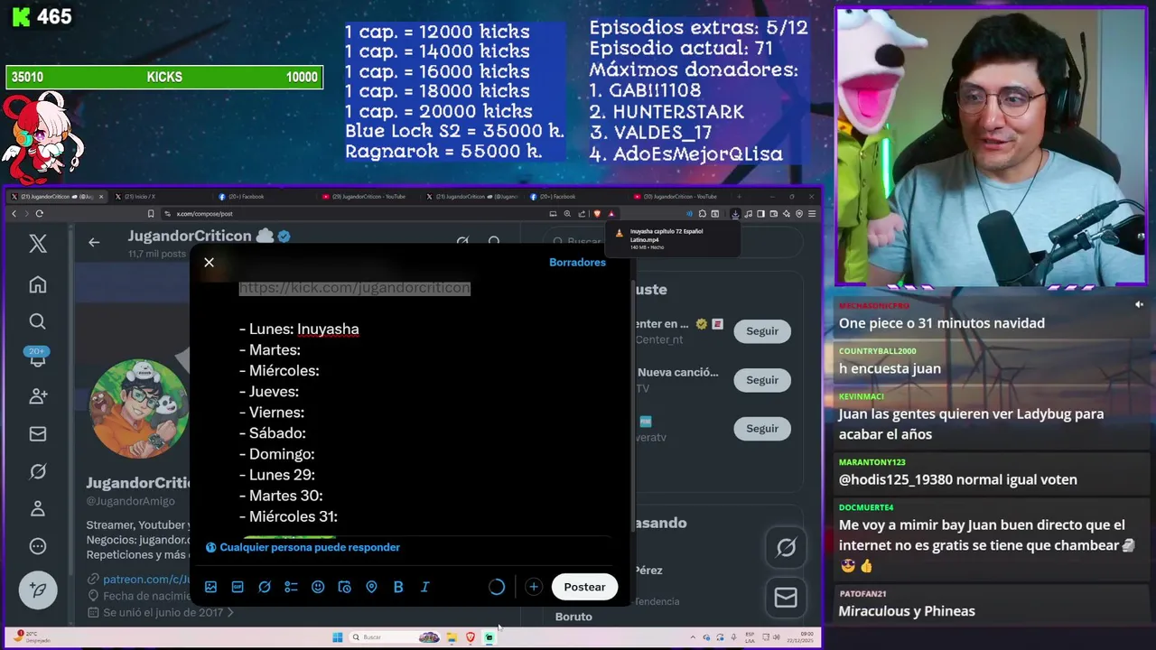Image resolution: width=1156 pixels, height=650 pixels.
Task: Click the Martes: line in composer
Action: point(270,350)
